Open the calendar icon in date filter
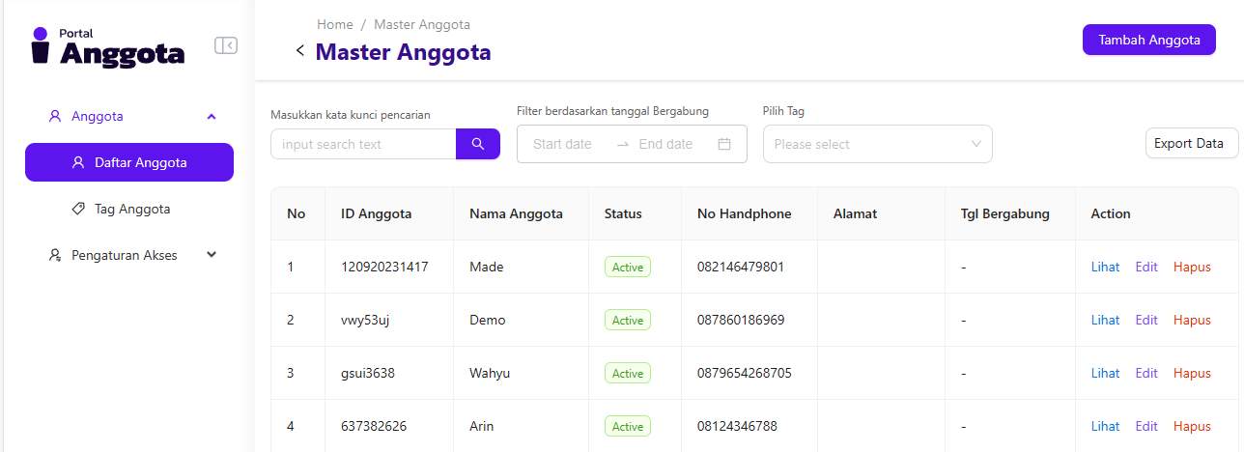This screenshot has width=1244, height=452. 724,144
